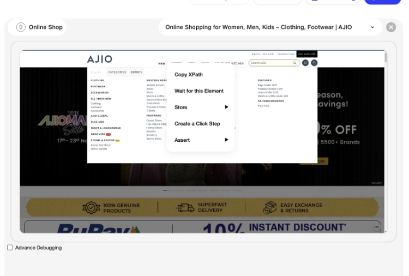The height and width of the screenshot is (276, 409).
Task: Click the Easy Exchange & Returns box icon
Action: point(269,208)
